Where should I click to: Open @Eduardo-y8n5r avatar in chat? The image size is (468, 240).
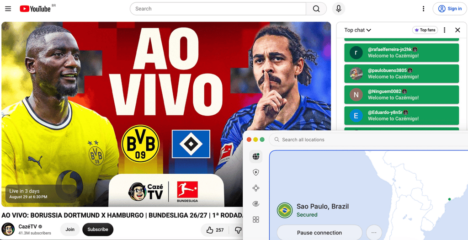(x=356, y=116)
